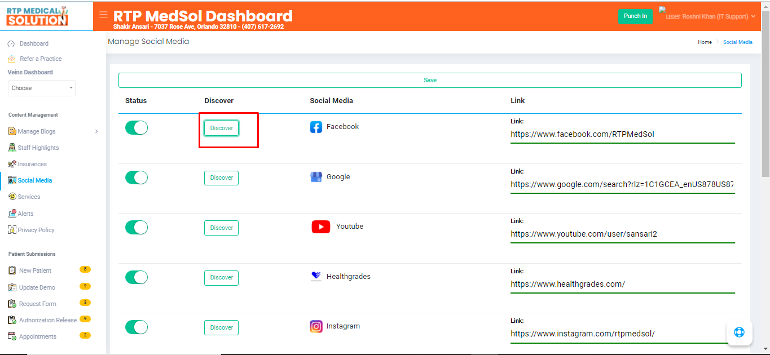This screenshot has height=355, width=770.
Task: Open Insurances menu item
Action: pyautogui.click(x=32, y=164)
